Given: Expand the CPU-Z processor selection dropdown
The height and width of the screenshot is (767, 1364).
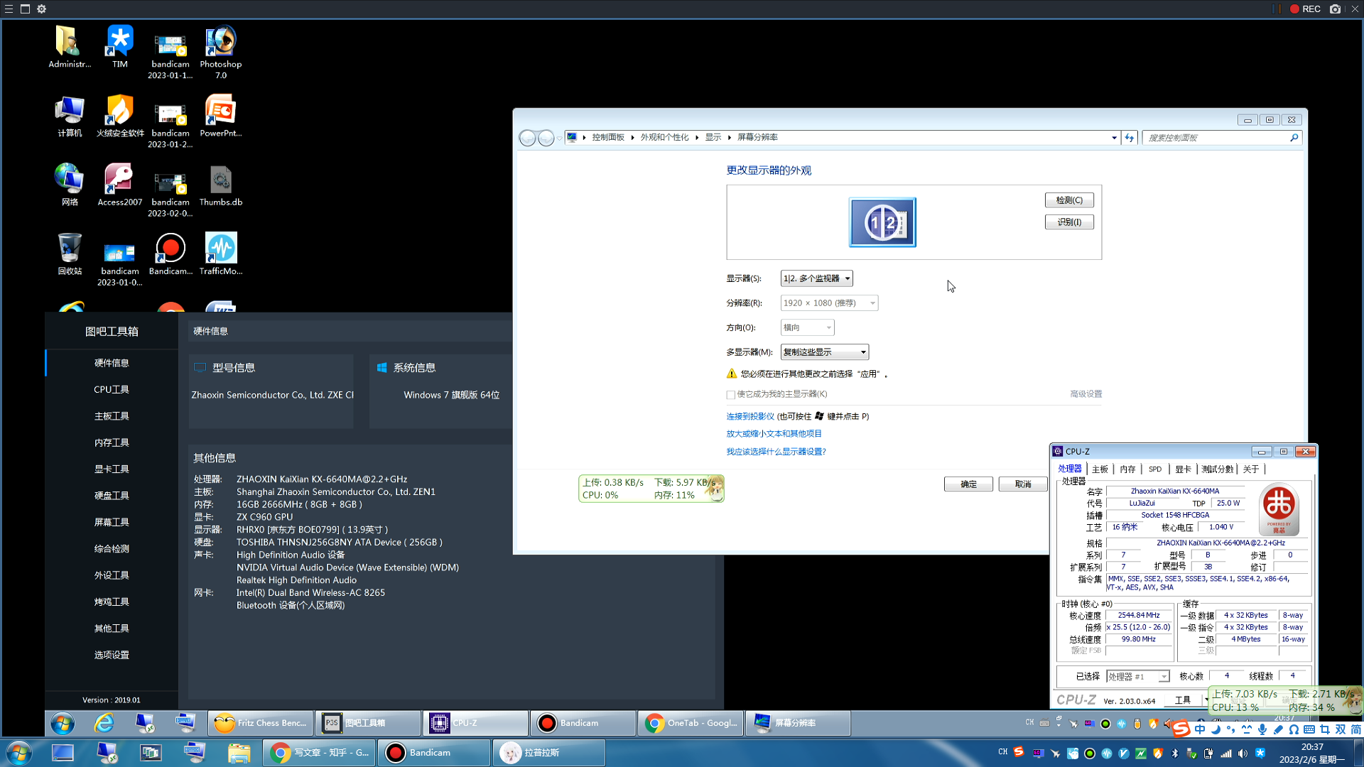Looking at the screenshot, I should (x=1138, y=677).
